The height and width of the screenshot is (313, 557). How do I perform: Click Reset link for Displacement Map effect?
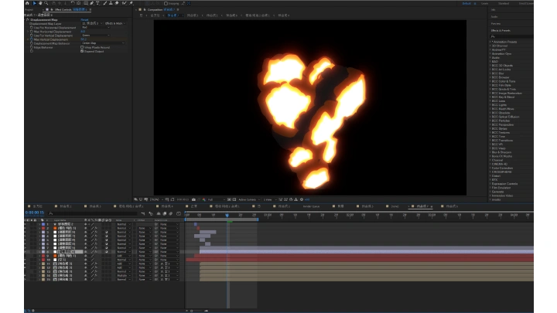pyautogui.click(x=84, y=20)
